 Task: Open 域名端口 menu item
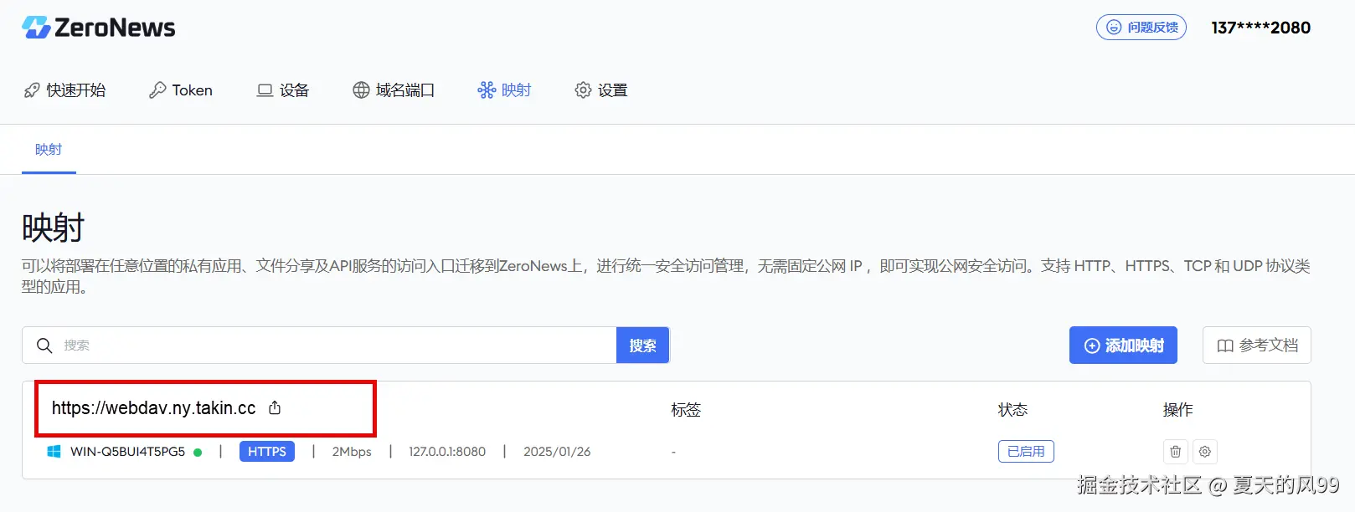[x=394, y=90]
